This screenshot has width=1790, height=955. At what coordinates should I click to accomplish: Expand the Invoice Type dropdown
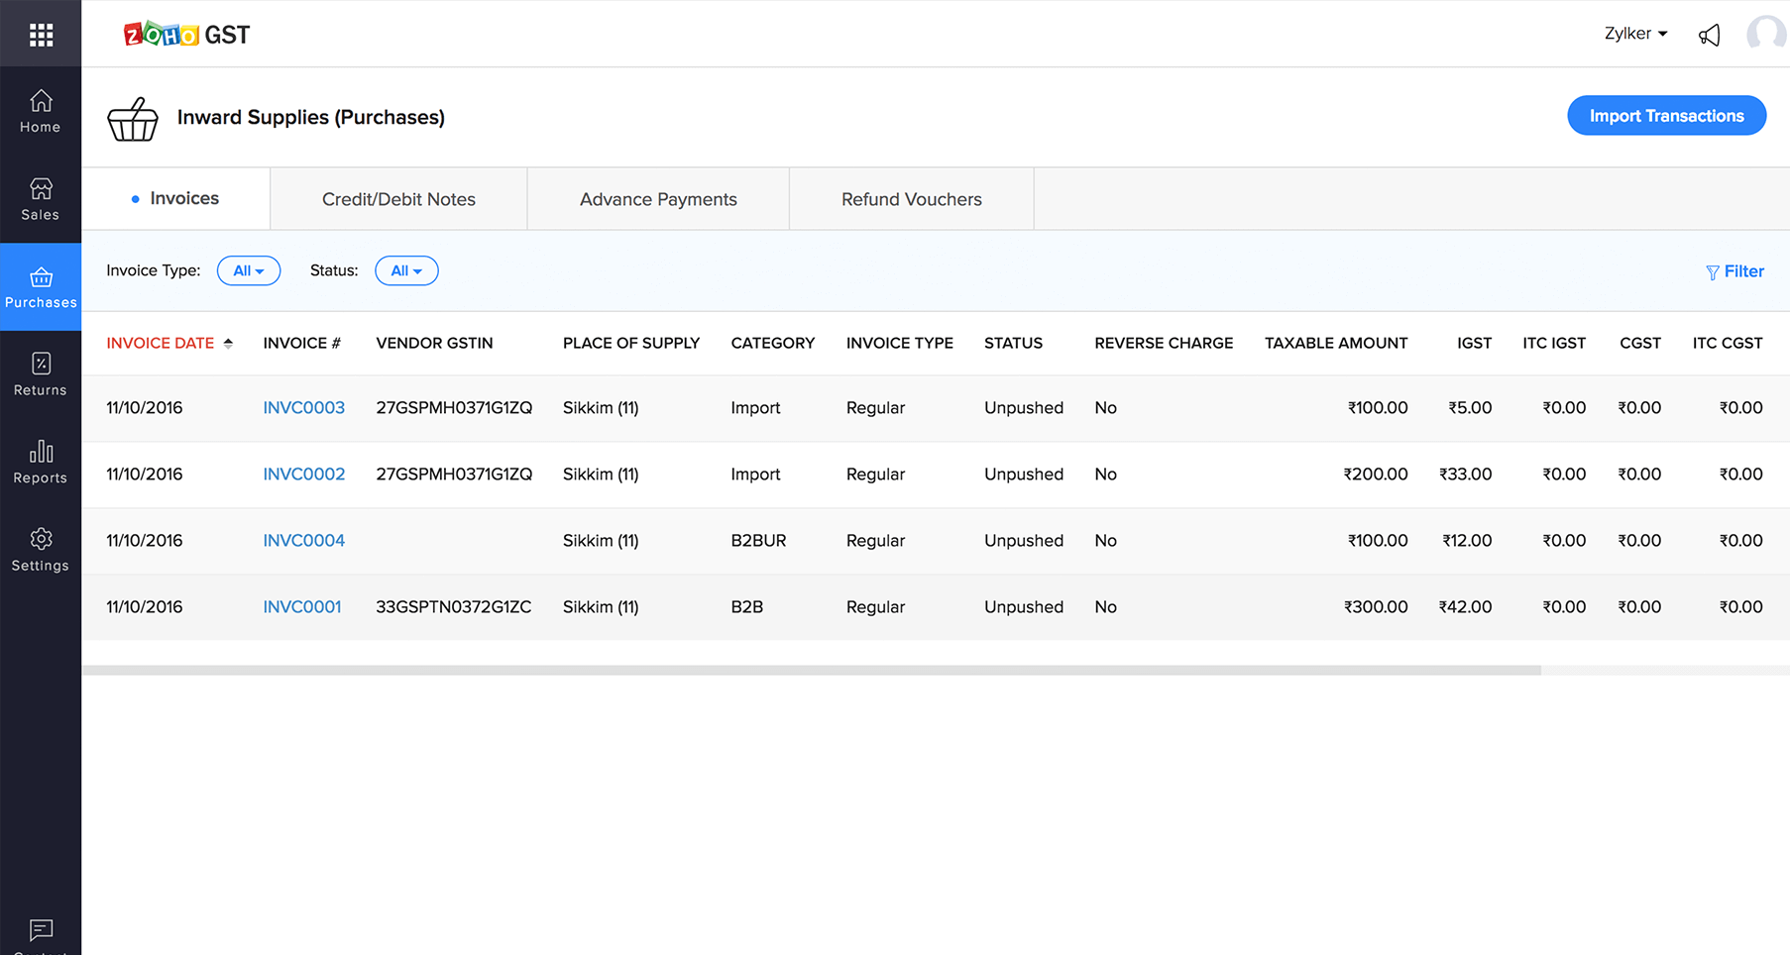[x=248, y=271]
